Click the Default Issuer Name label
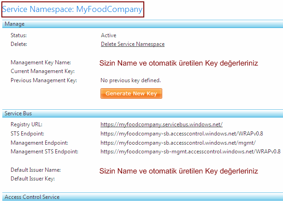Viewport: 283px width, 203px height. tap(36, 170)
